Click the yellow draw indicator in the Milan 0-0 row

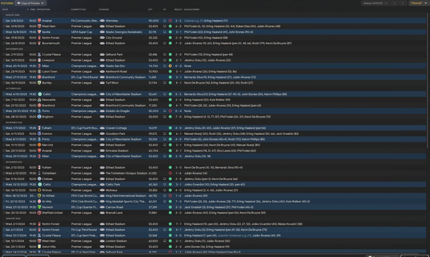point(170,66)
